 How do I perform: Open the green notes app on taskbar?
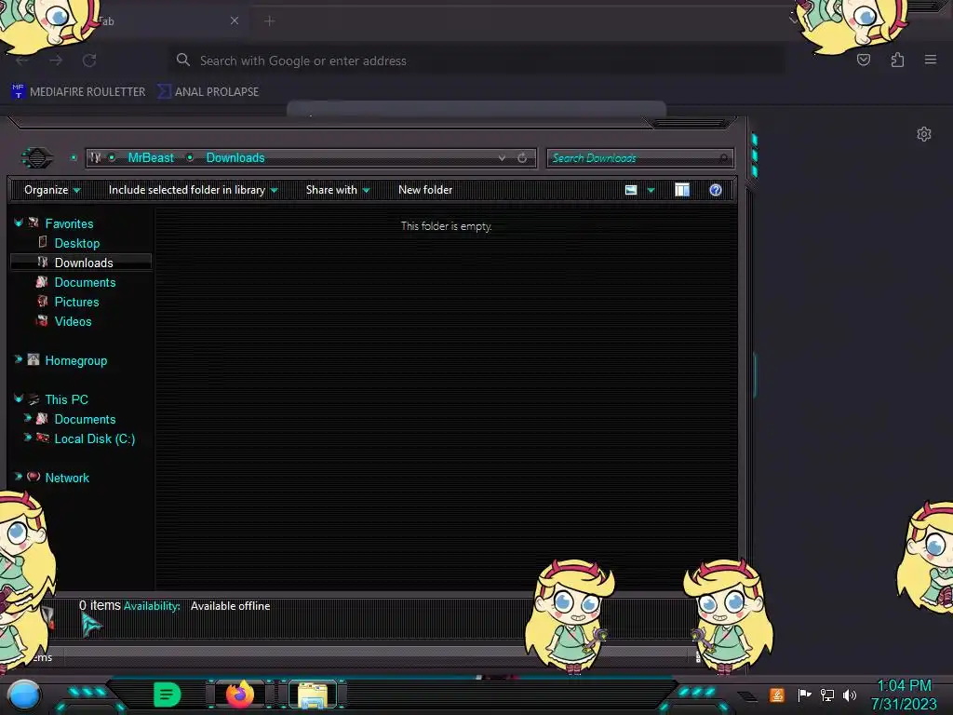click(x=167, y=695)
